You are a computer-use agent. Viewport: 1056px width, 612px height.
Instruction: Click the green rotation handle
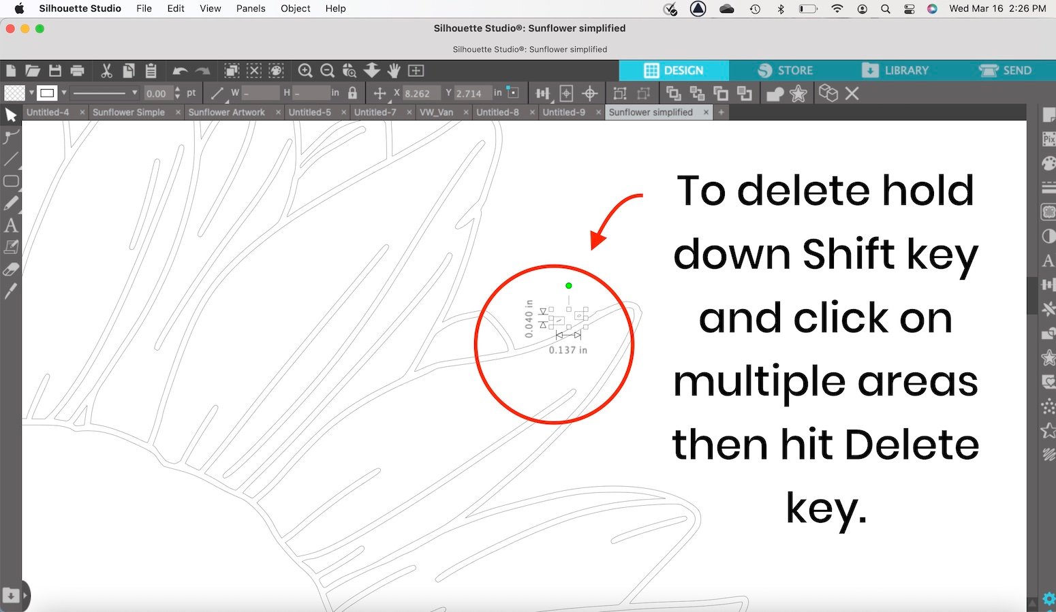569,286
